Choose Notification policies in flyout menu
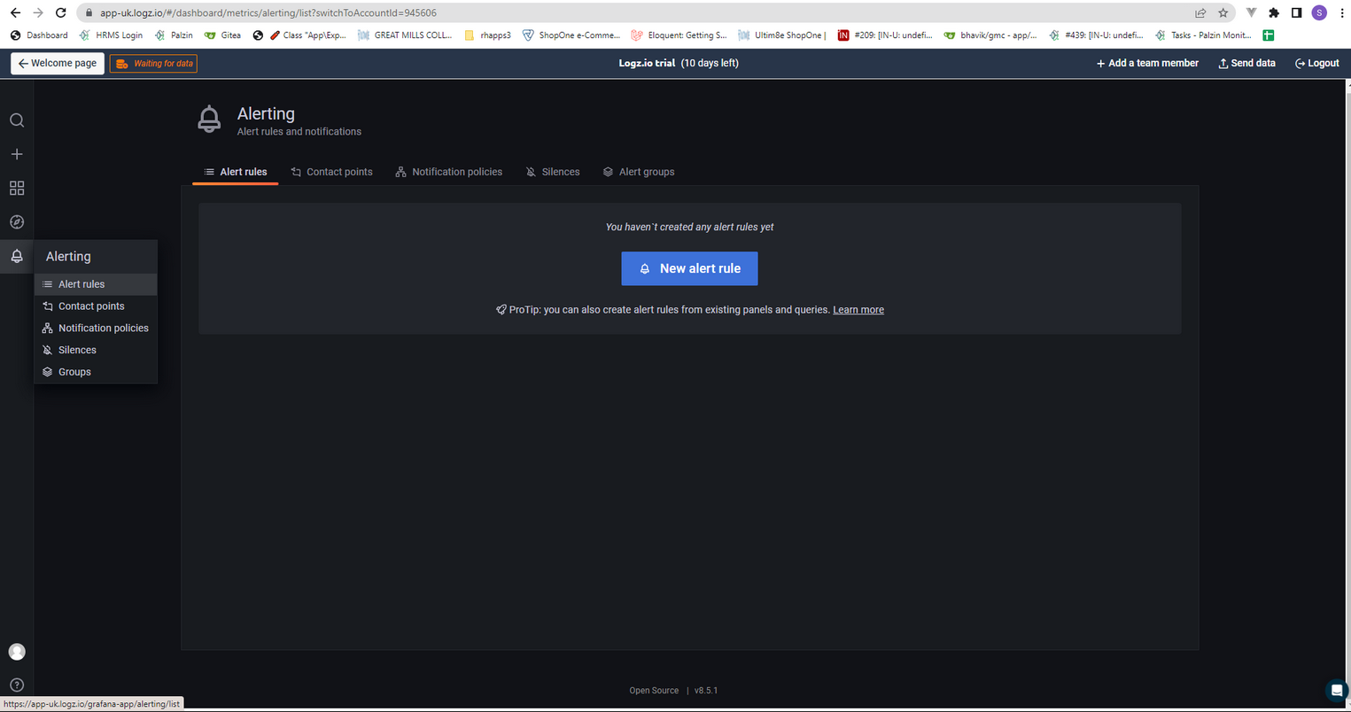Screen dimensions: 1351x712 [96, 328]
